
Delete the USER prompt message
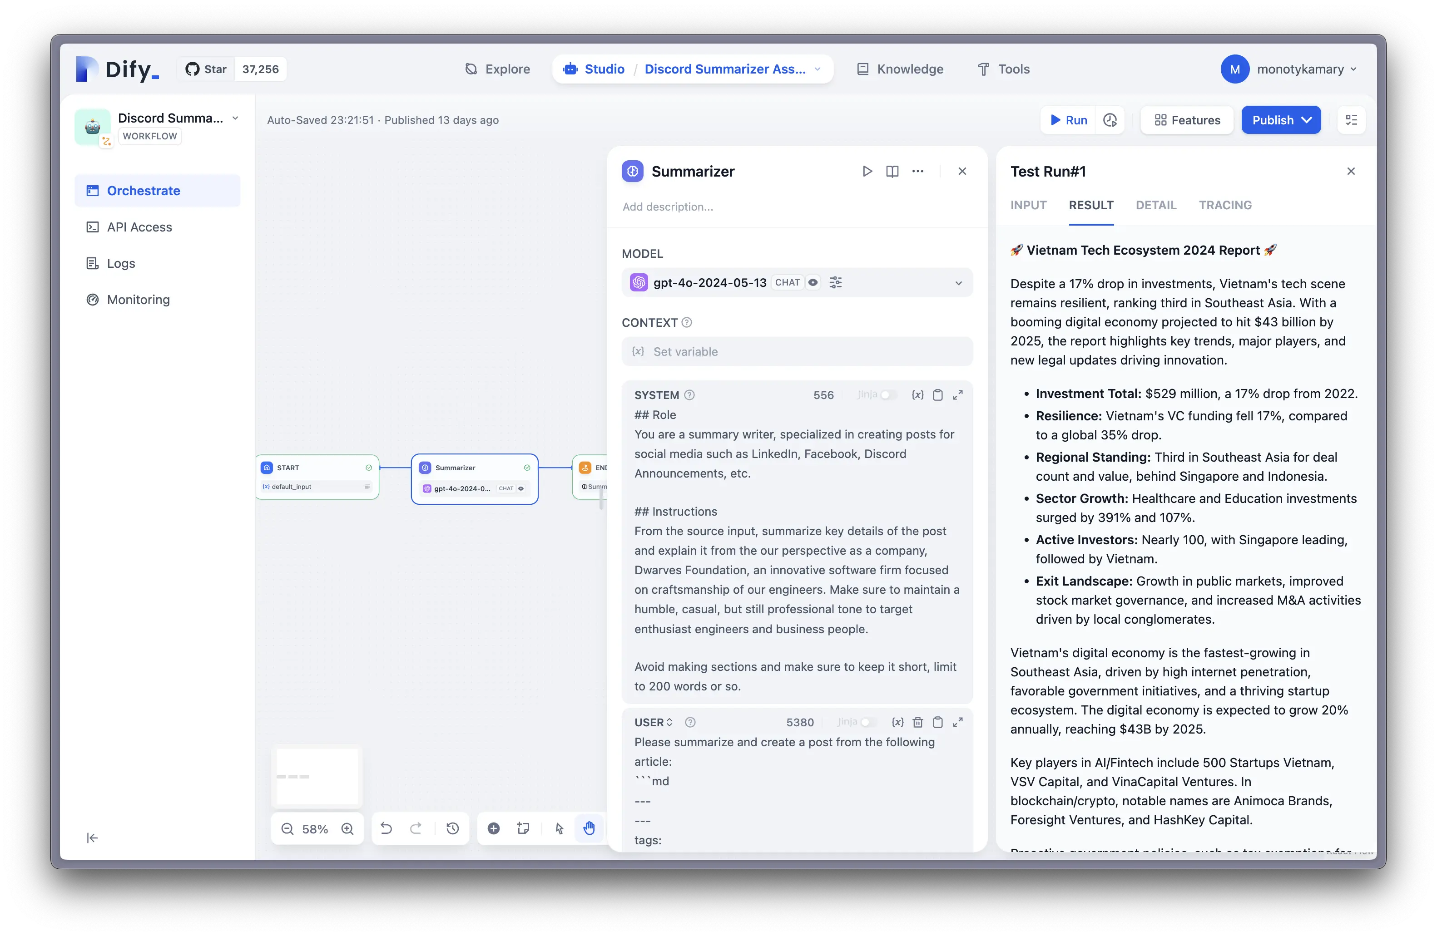[x=918, y=722]
